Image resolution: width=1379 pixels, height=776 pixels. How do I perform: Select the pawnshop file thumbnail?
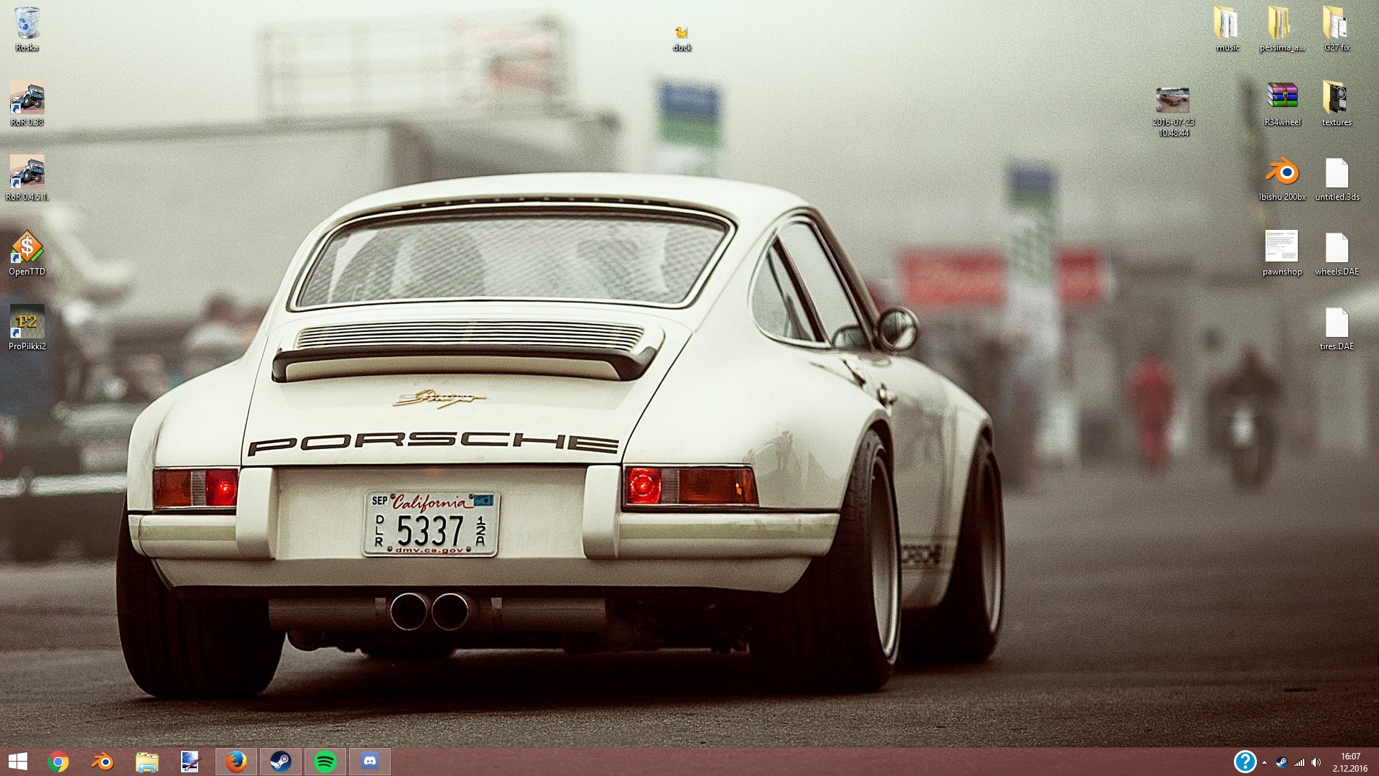tap(1282, 253)
